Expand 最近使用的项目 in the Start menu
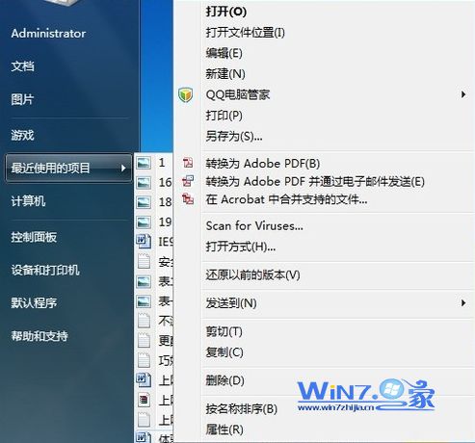The image size is (475, 443). coord(68,168)
